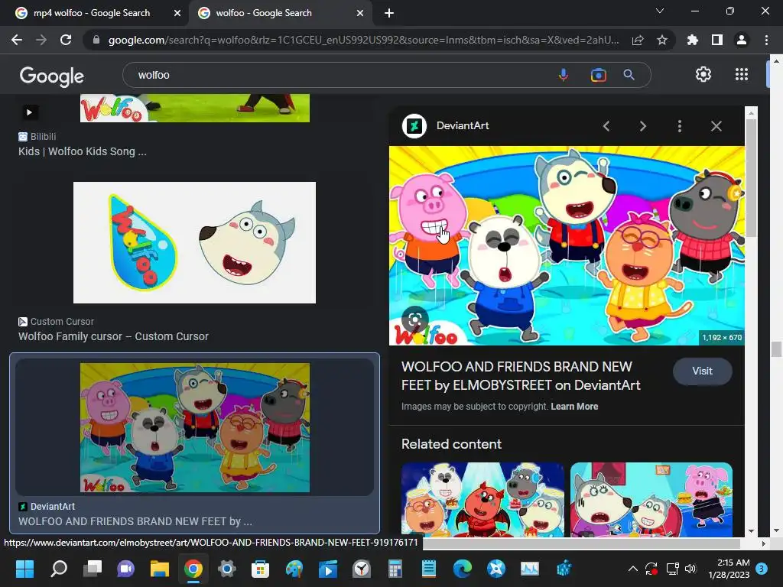Share this page using the share icon

click(638, 40)
